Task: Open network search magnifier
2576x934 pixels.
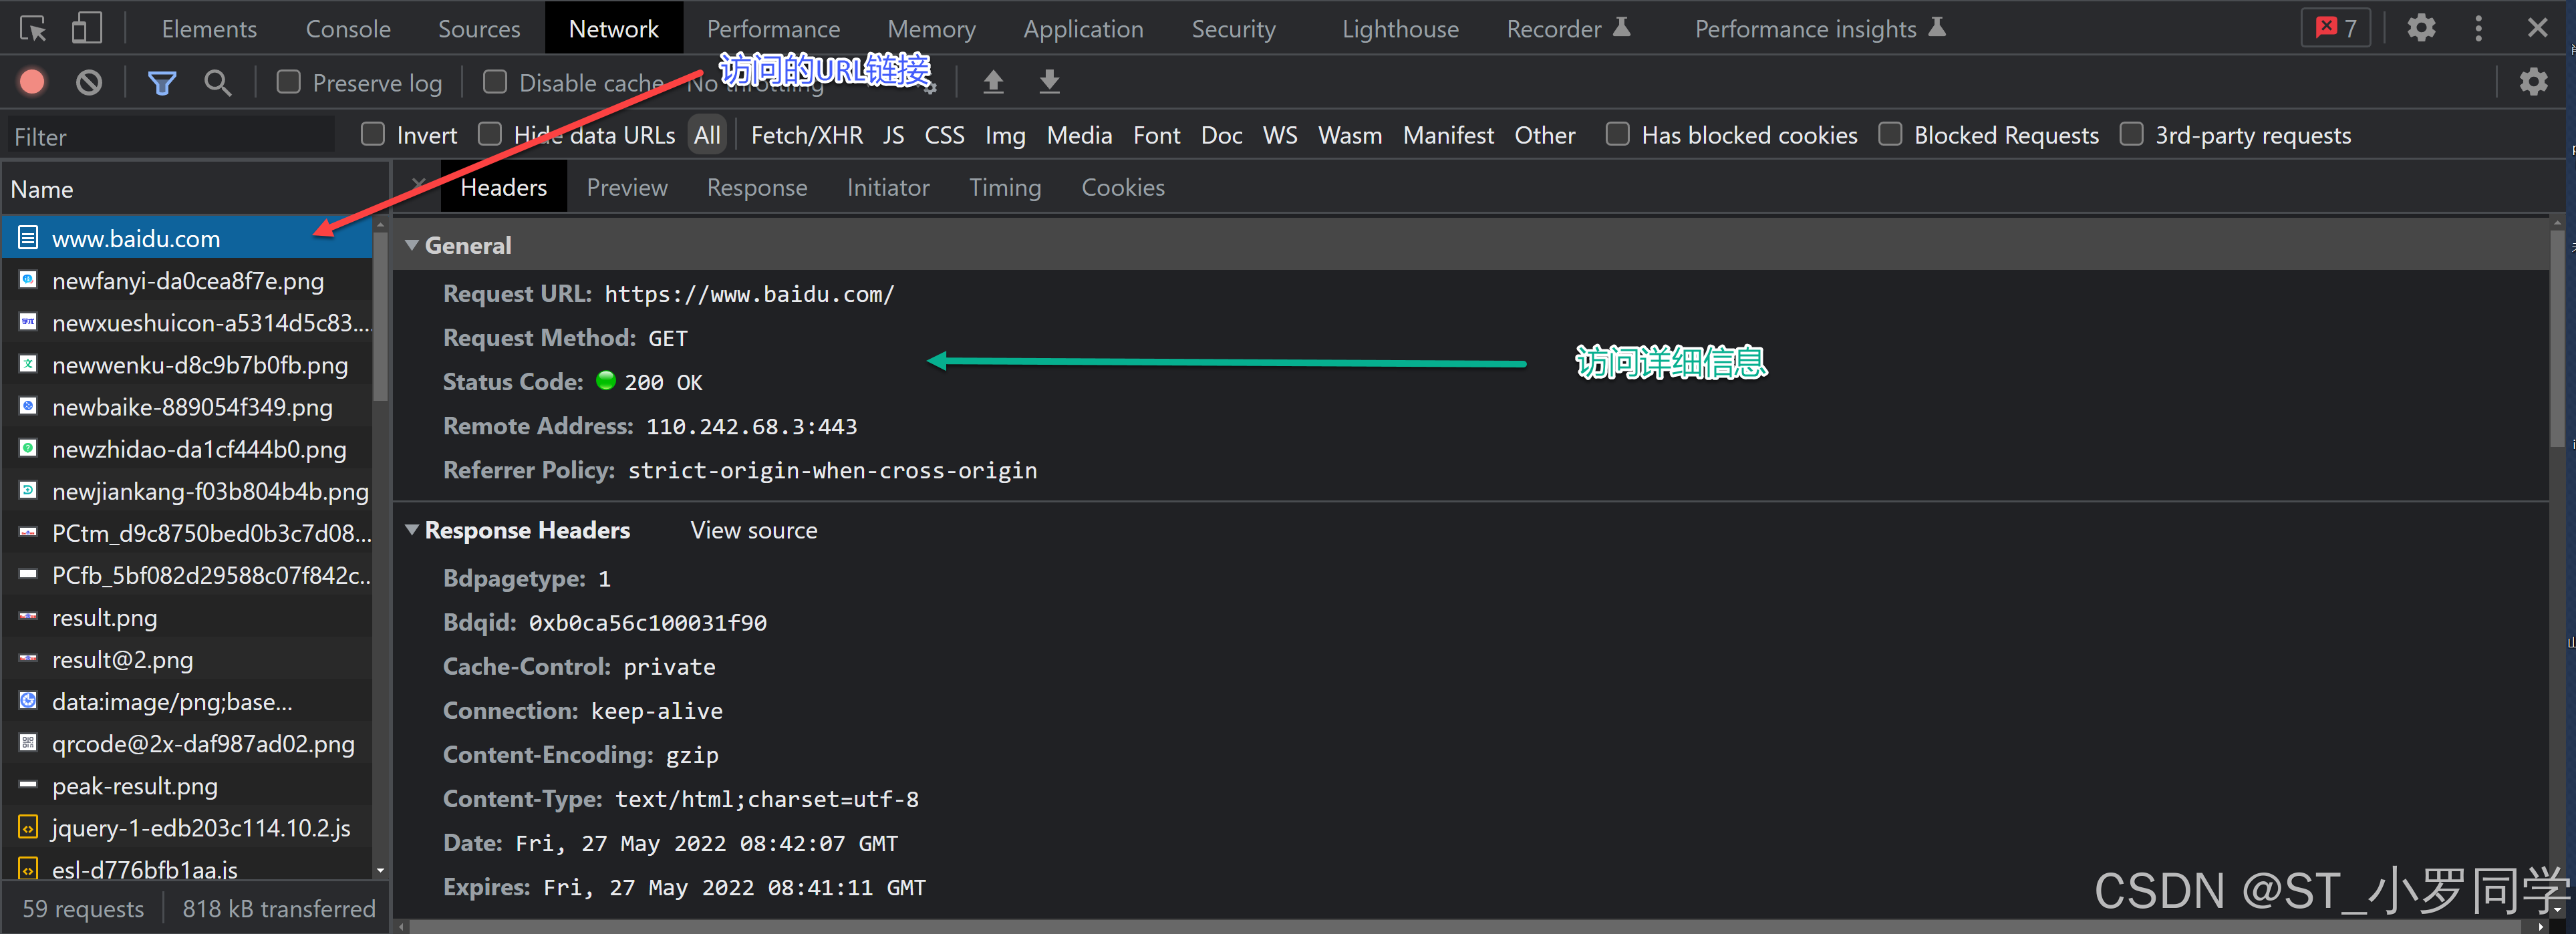Action: click(x=217, y=82)
